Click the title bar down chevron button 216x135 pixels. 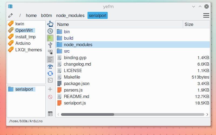pos(194,6)
